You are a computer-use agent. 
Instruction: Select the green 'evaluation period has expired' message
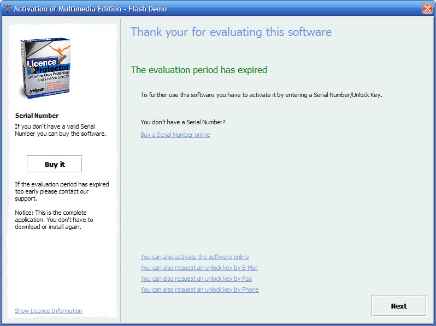pos(198,70)
